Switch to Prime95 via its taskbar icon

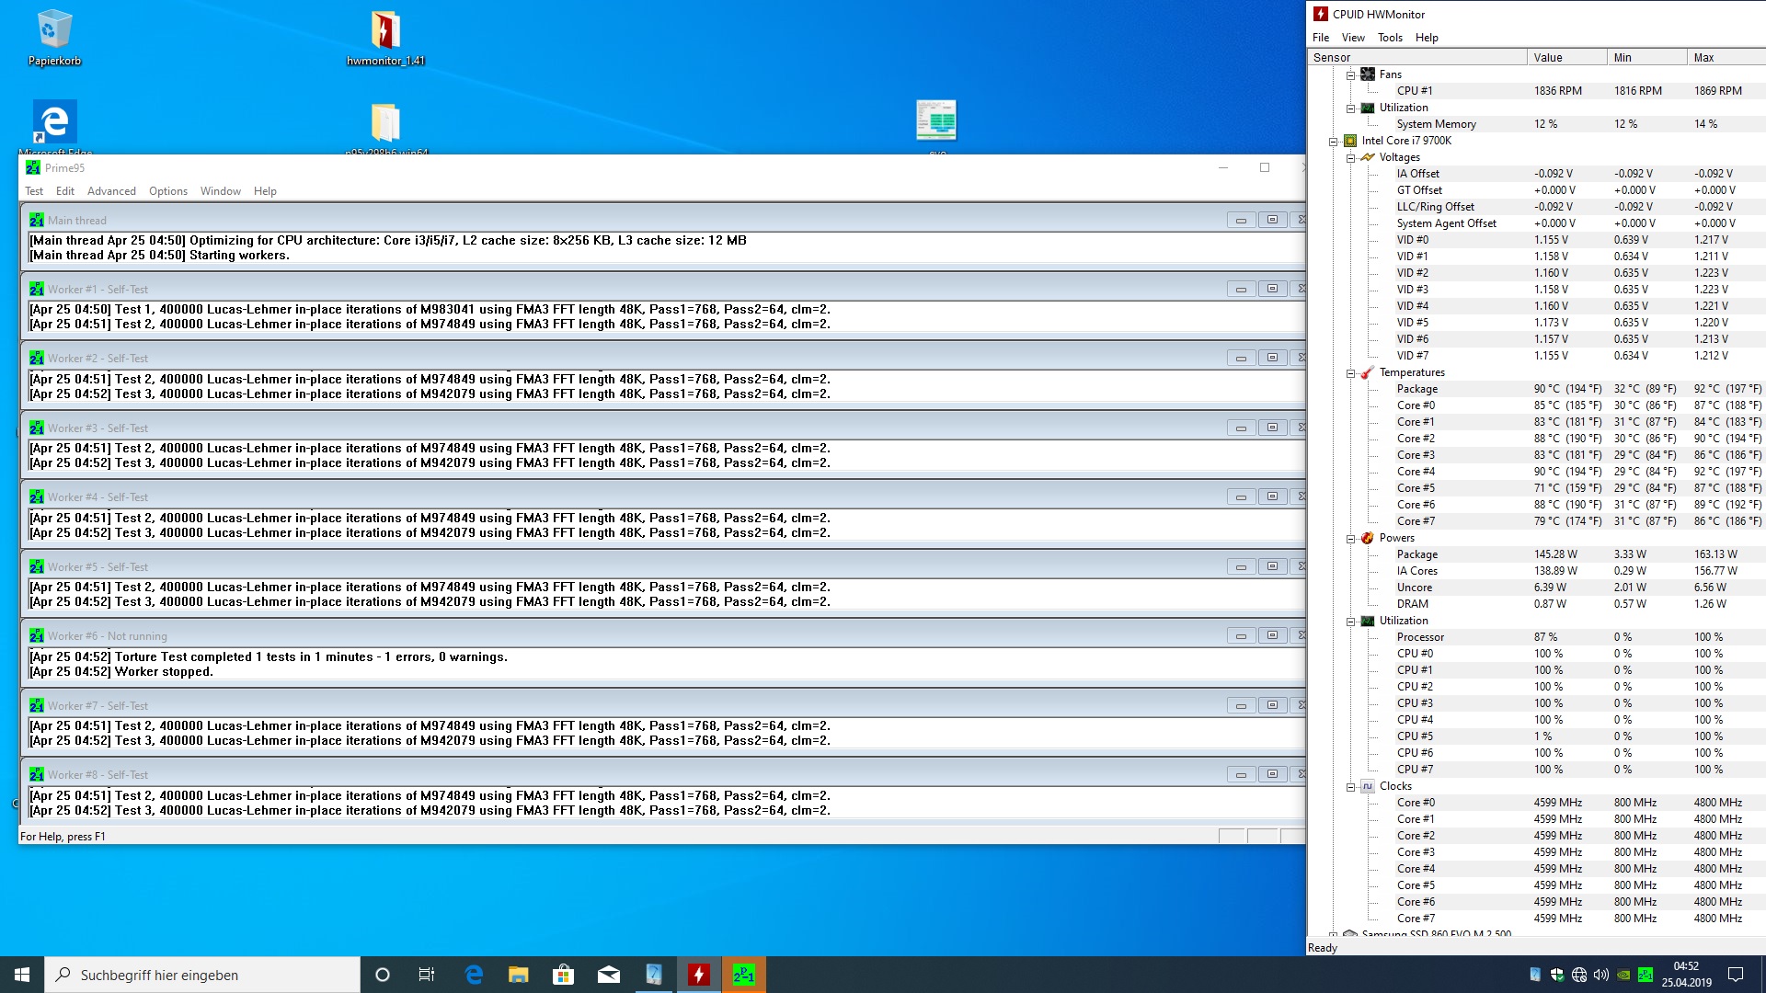pos(744,975)
